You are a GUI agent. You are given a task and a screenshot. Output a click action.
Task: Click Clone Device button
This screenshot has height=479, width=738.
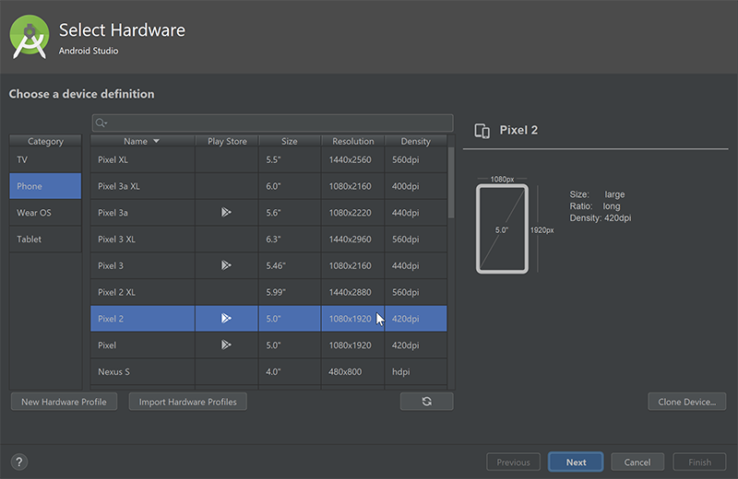(686, 402)
